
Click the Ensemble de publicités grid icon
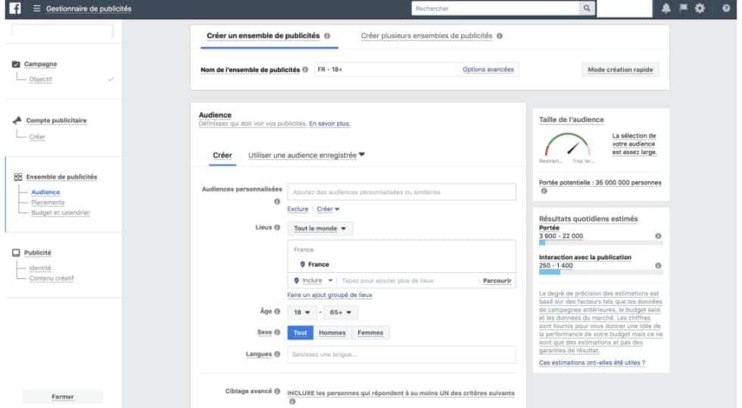(x=18, y=177)
